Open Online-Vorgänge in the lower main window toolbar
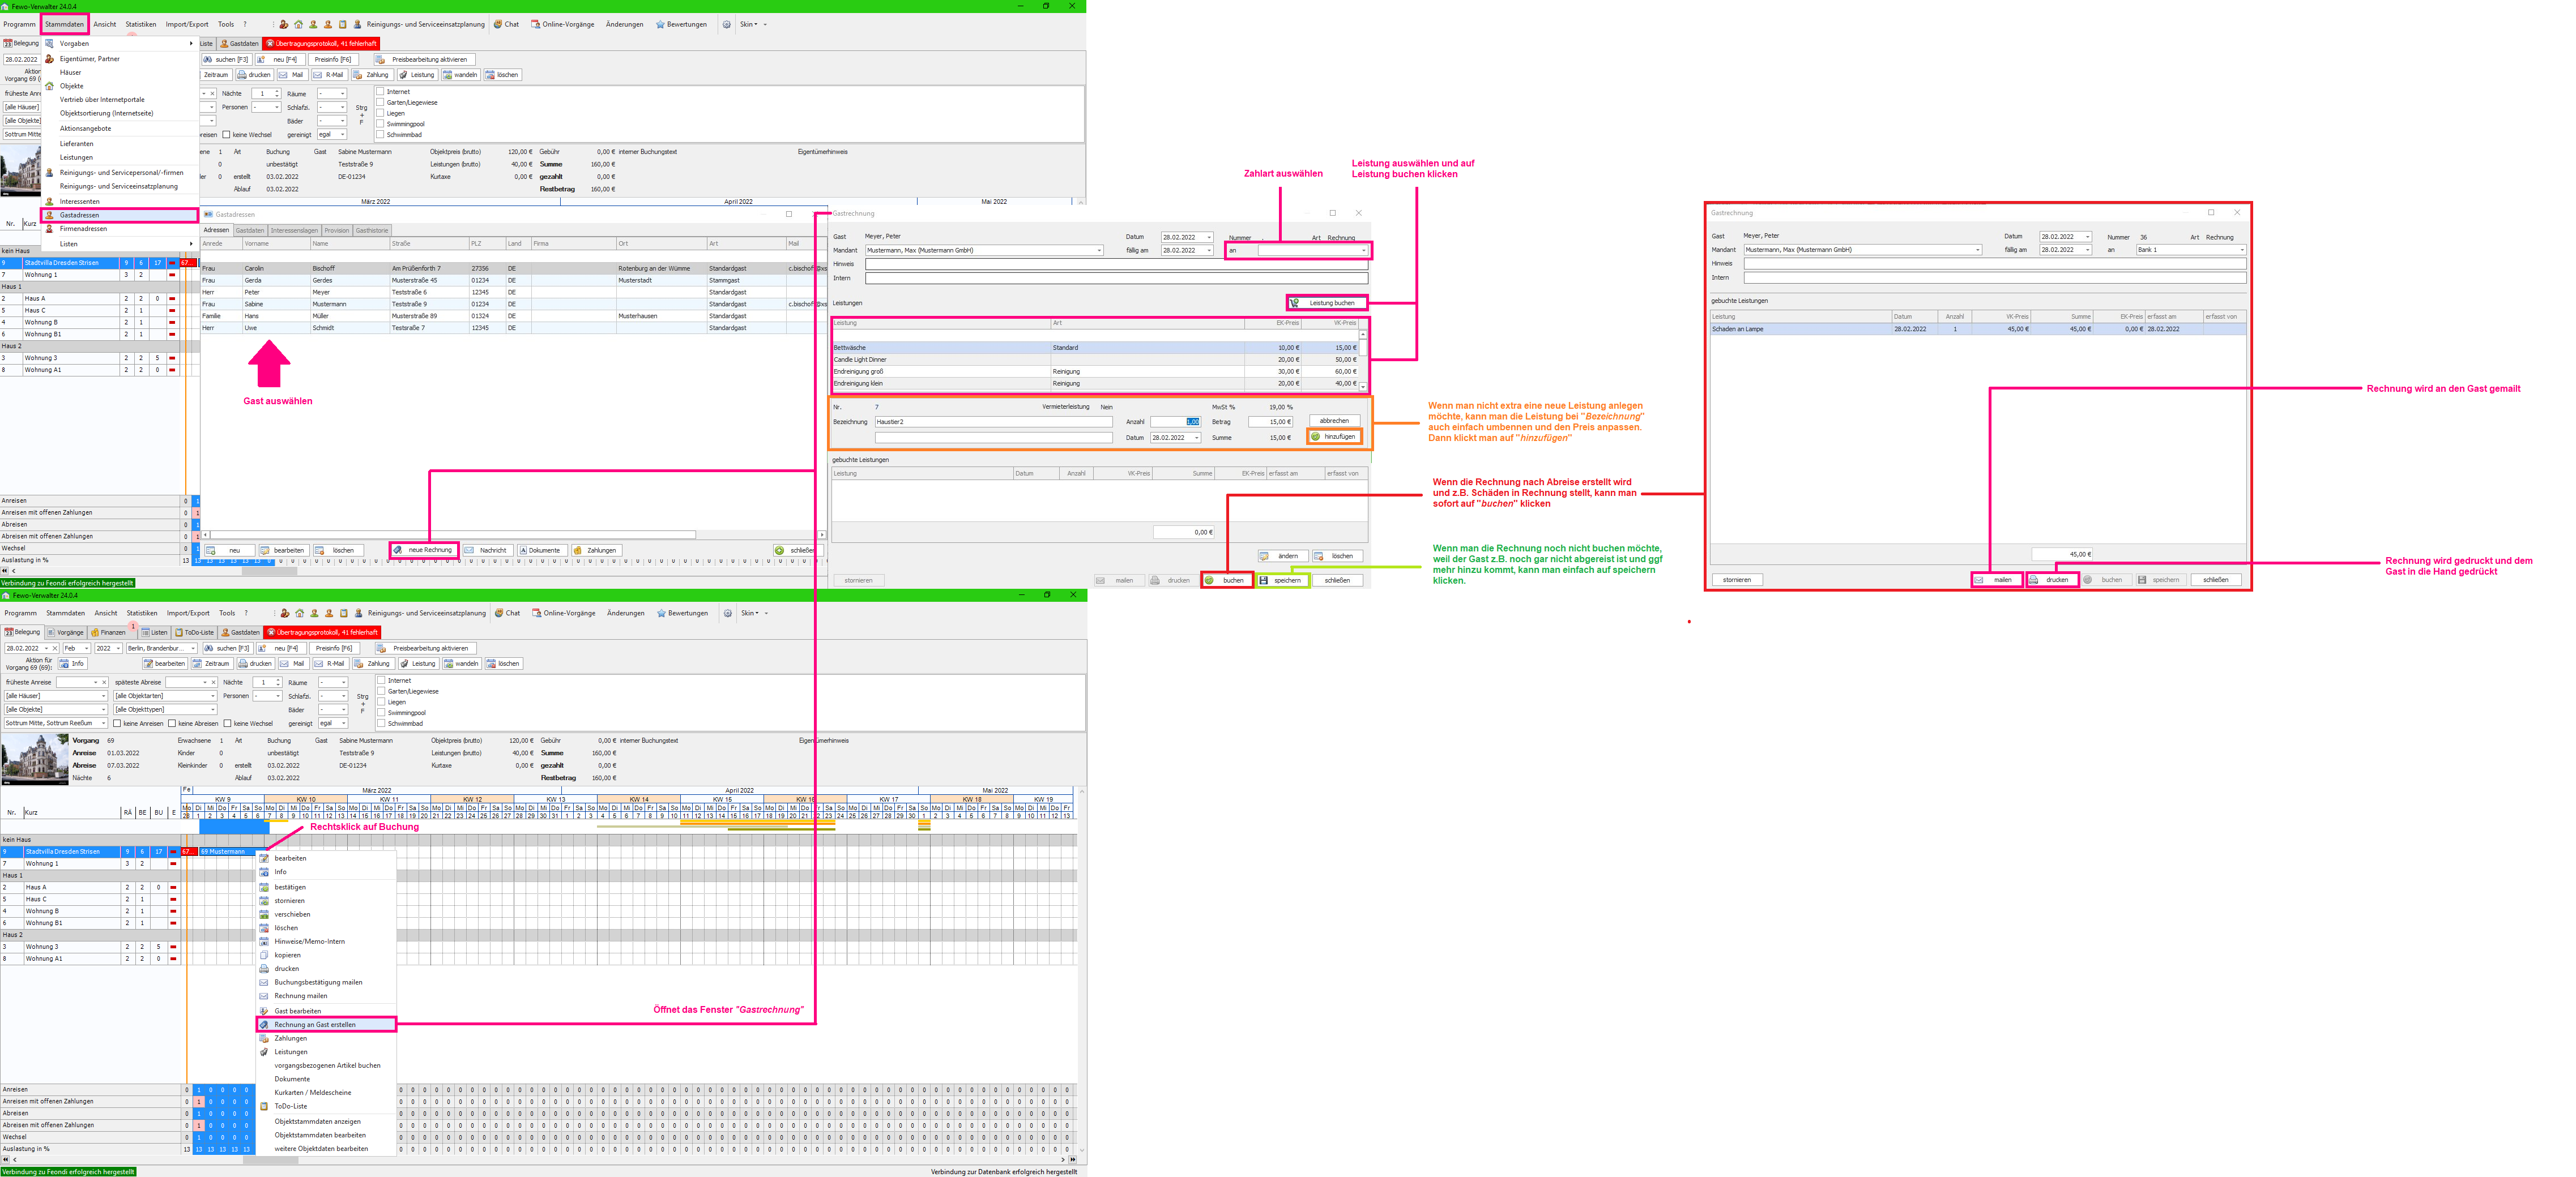 click(564, 613)
